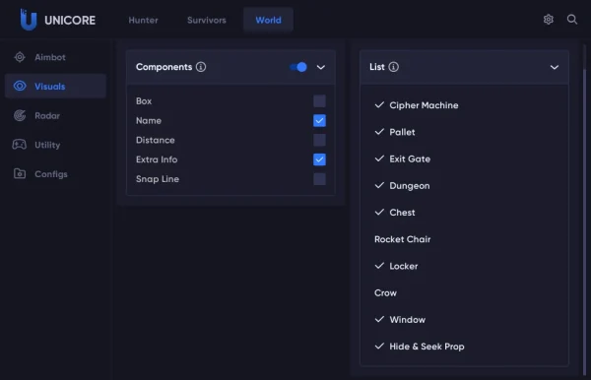Switch to the Hunter tab
This screenshot has height=380, width=591.
(x=143, y=20)
